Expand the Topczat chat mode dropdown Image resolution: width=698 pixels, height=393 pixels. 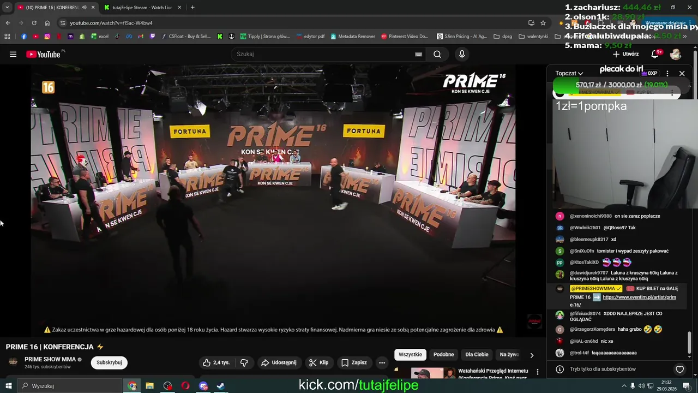click(x=569, y=73)
